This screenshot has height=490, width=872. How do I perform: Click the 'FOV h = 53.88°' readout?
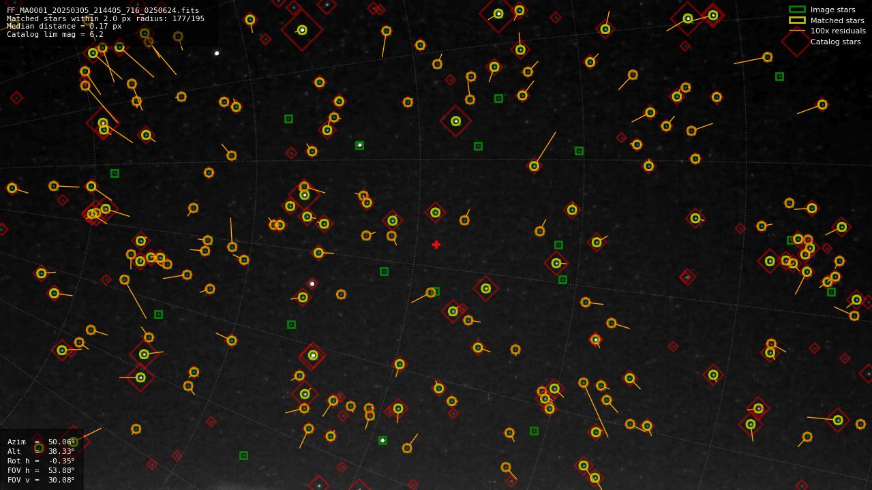[x=41, y=470]
